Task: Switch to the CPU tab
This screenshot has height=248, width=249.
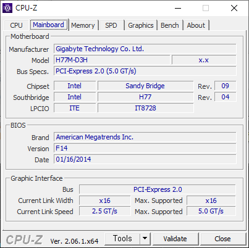Action: point(16,25)
